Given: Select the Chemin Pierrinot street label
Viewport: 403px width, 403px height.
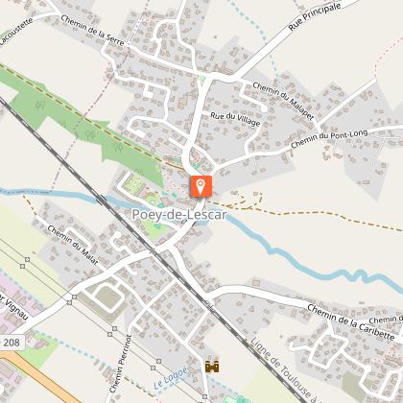Looking at the screenshot, I should (x=121, y=364).
